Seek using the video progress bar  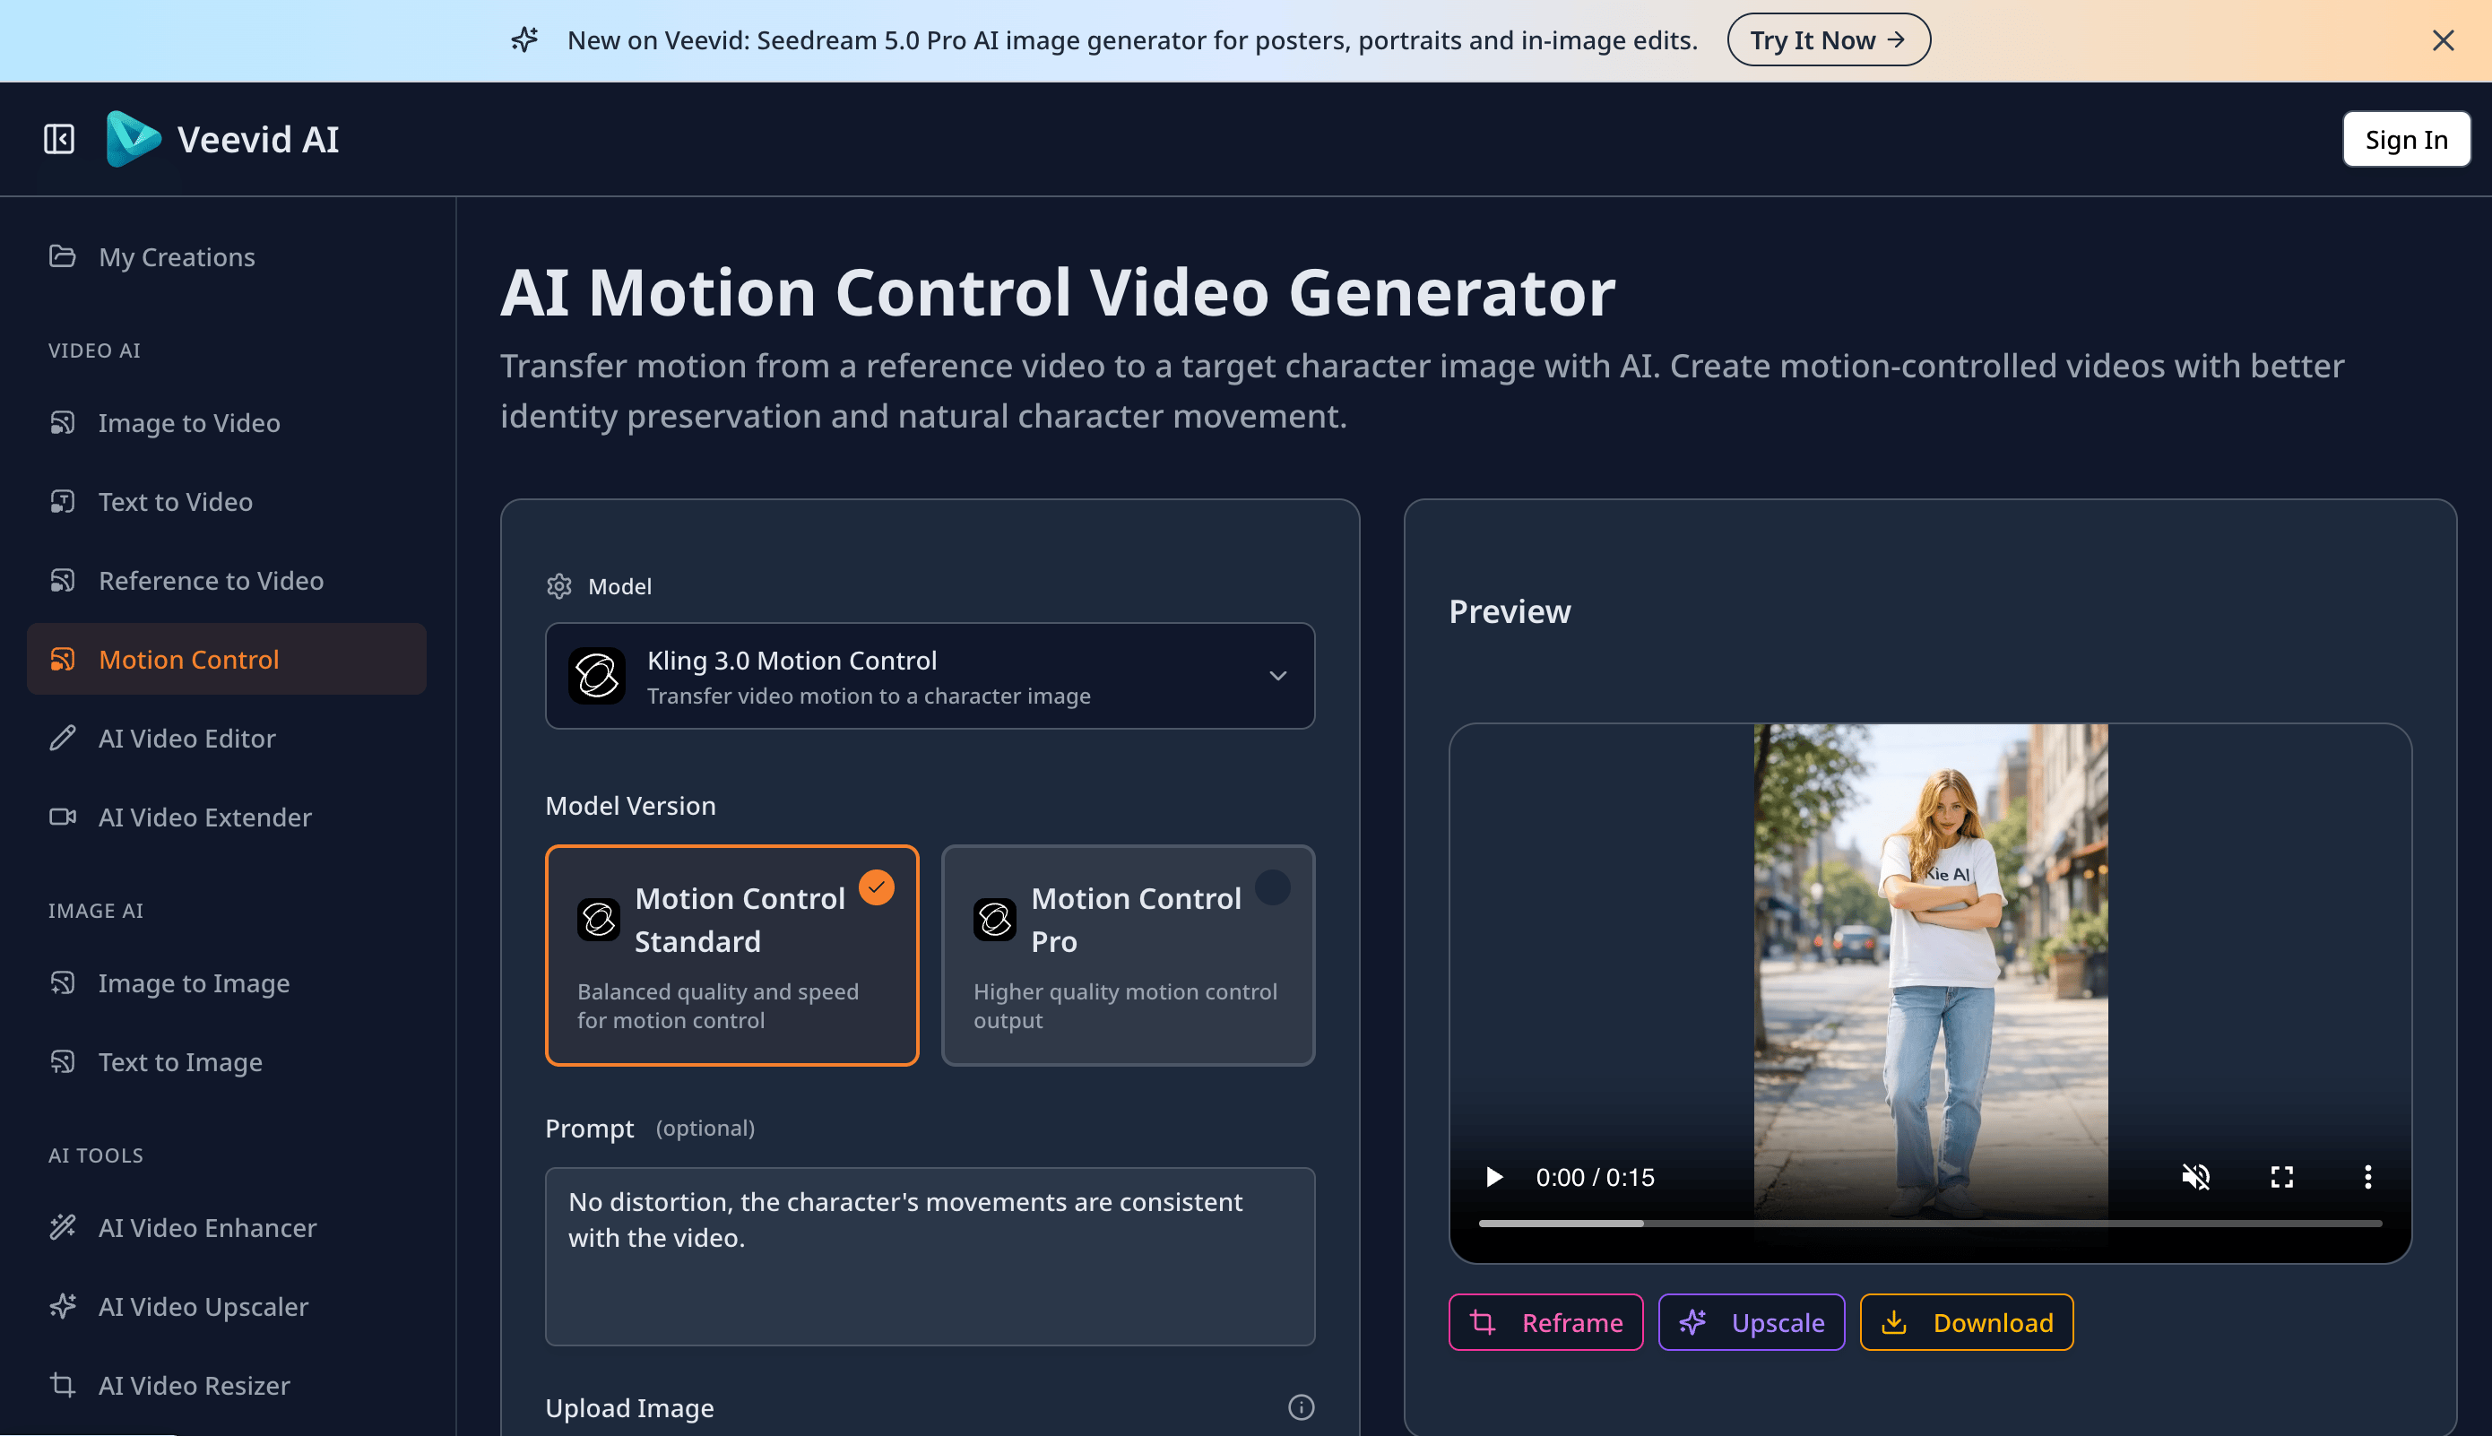click(x=1930, y=1224)
